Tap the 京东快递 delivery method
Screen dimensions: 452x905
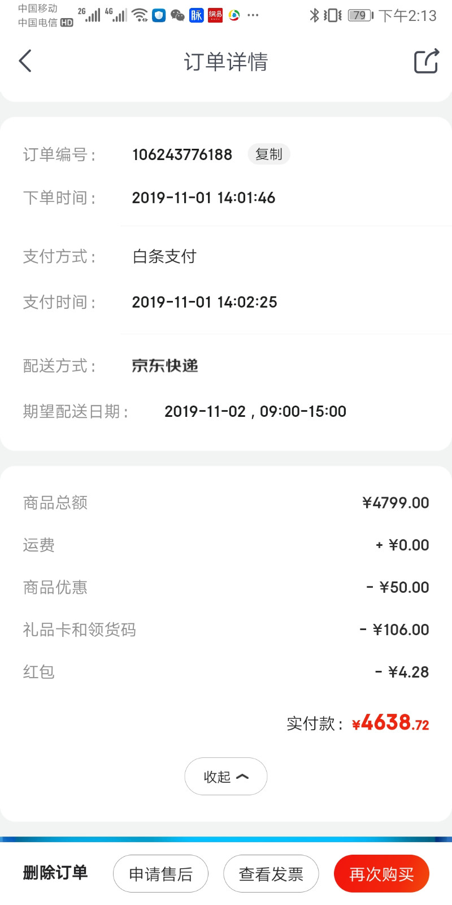165,366
